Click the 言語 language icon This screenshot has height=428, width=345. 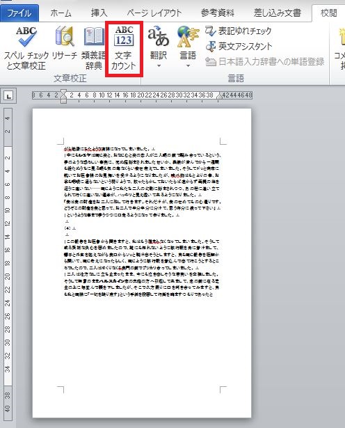coord(188,36)
